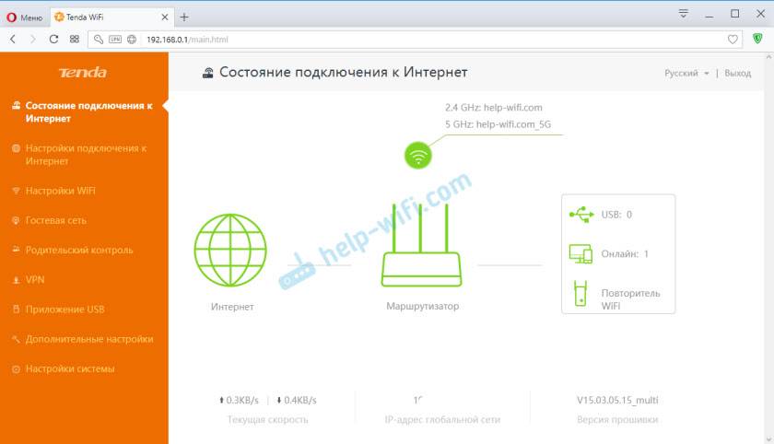
Task: Toggle the VPN badge in address bar
Action: tap(115, 40)
